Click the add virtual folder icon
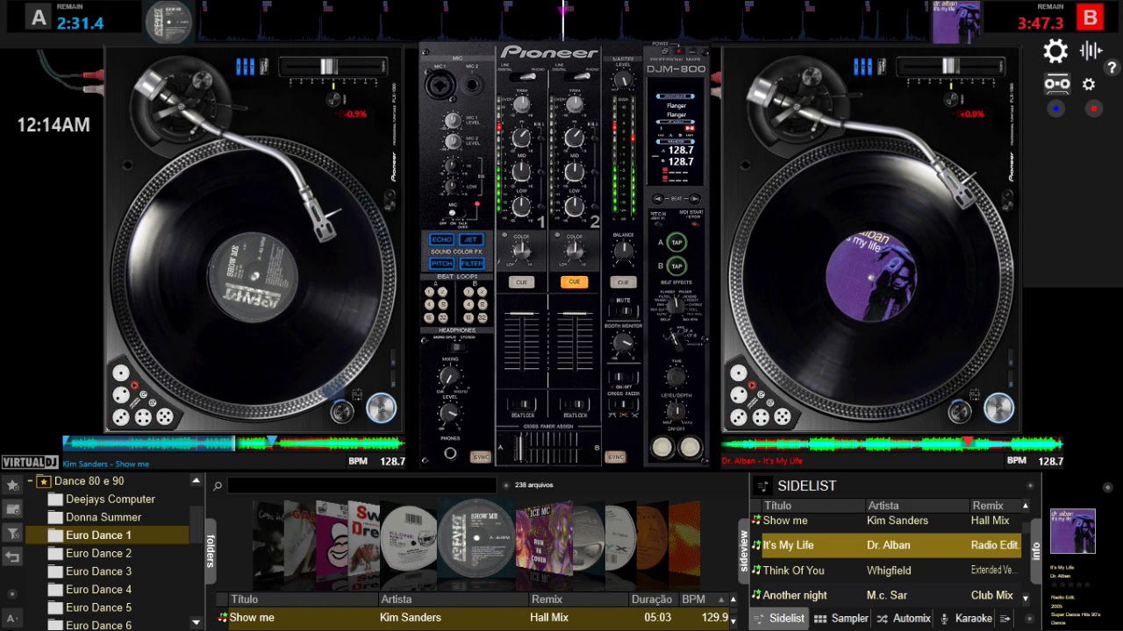The width and height of the screenshot is (1123, 631). 12,509
